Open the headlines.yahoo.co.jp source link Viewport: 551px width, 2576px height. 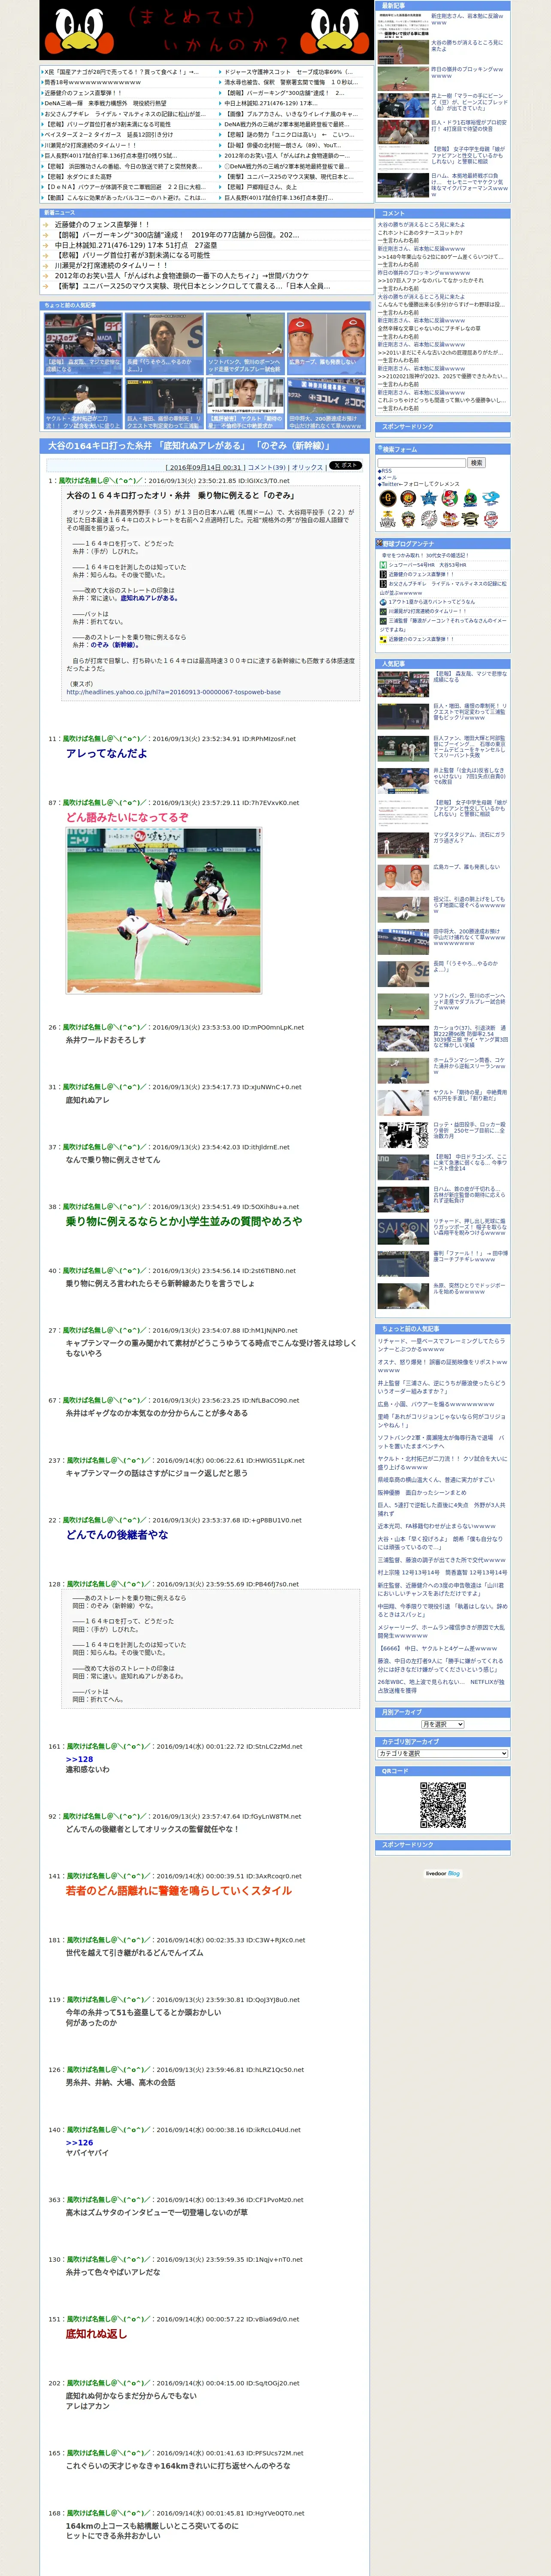tap(173, 692)
